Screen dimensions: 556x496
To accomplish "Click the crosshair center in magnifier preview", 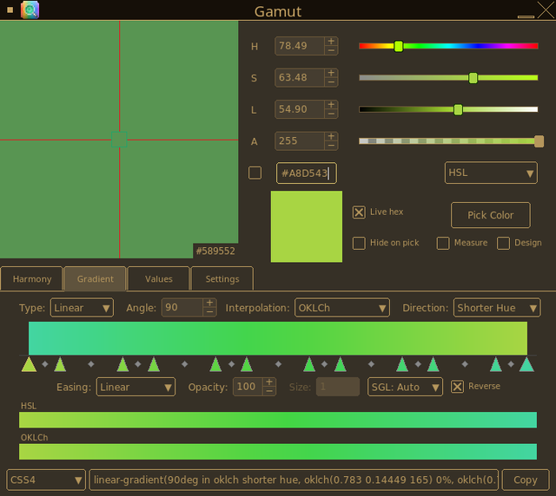I will click(x=120, y=140).
